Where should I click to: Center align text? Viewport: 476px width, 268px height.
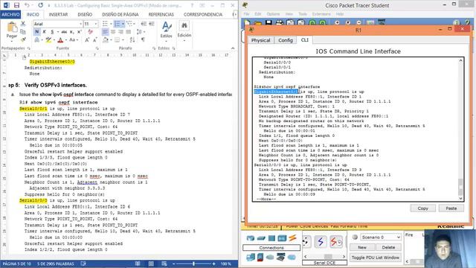click(113, 31)
